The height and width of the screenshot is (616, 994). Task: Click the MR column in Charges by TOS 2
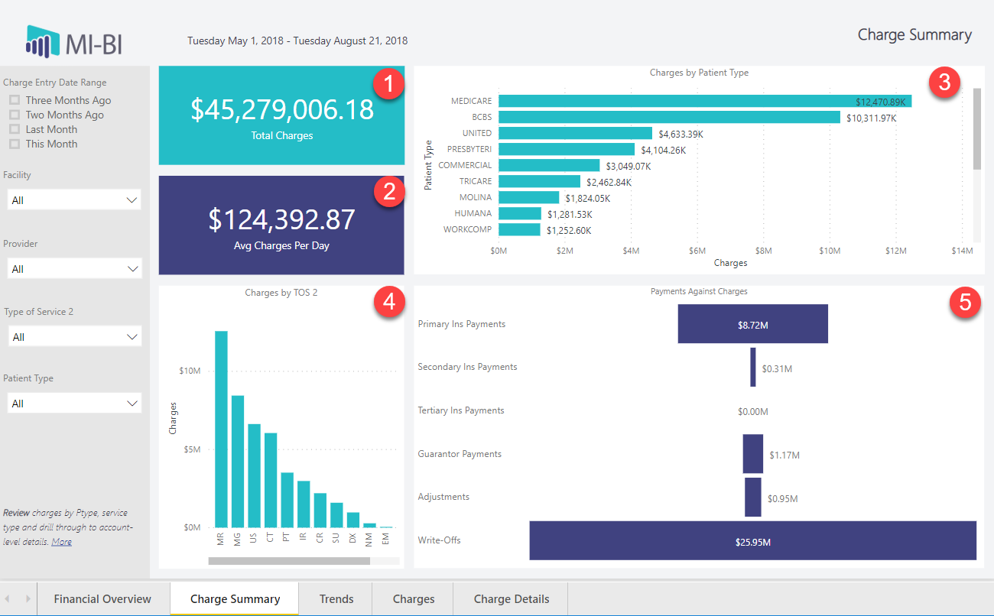click(x=221, y=430)
